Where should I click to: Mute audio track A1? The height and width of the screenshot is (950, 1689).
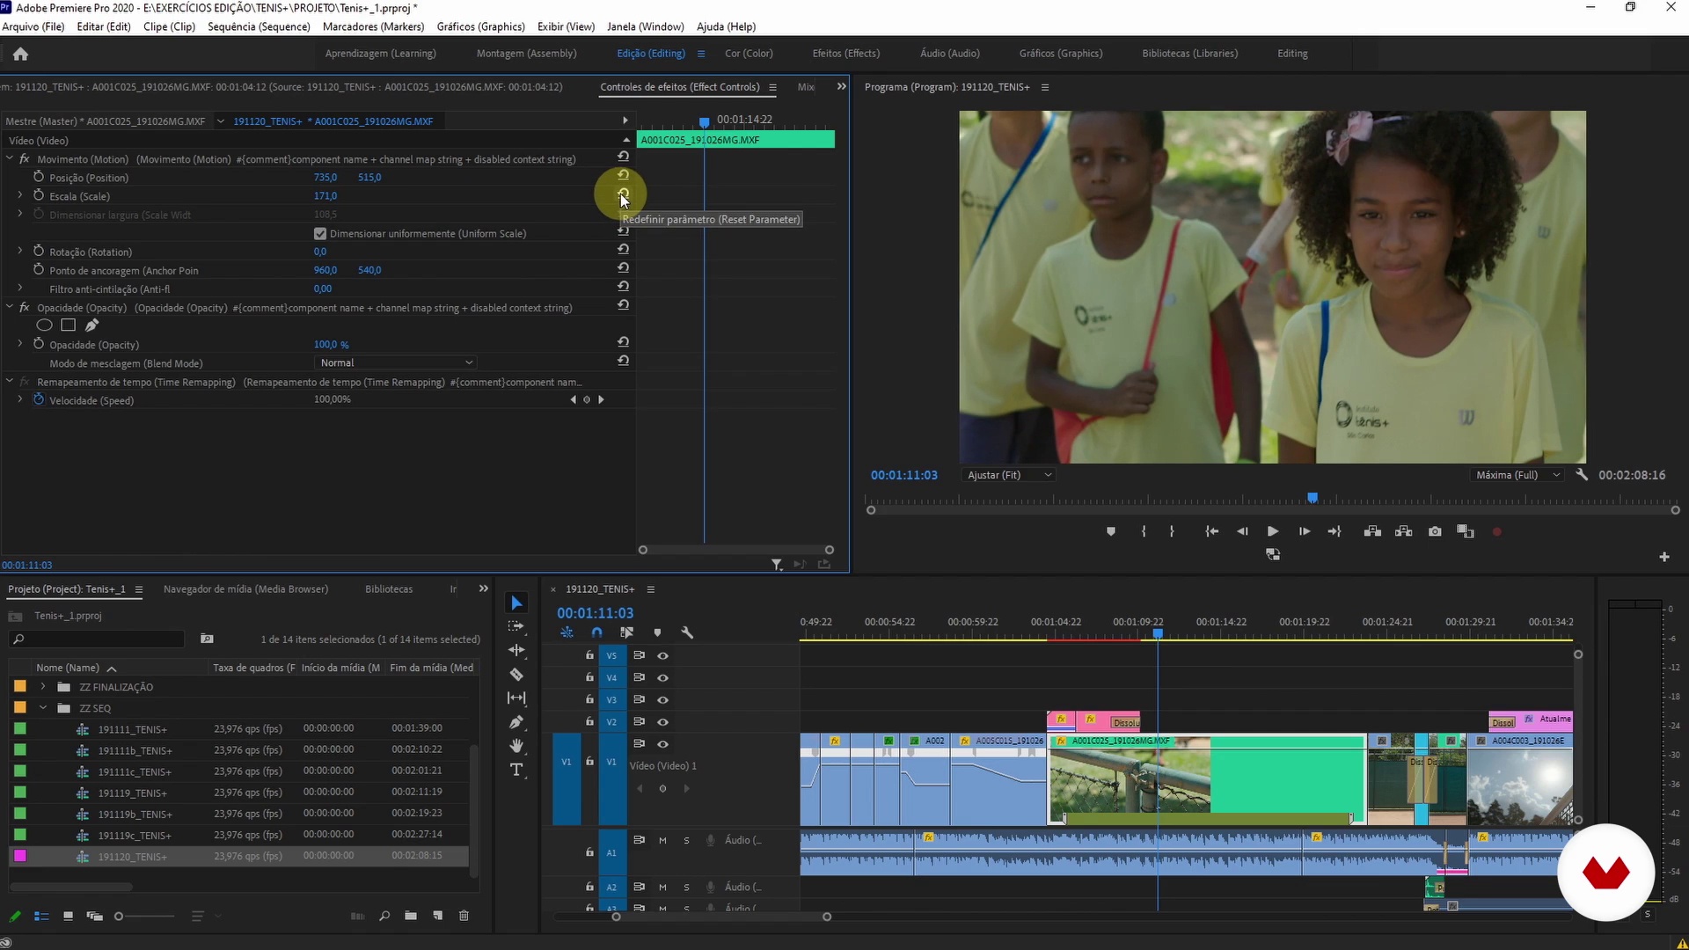click(x=662, y=840)
